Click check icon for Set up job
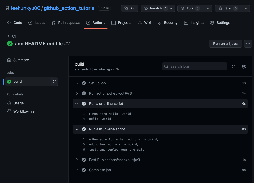This screenshot has width=254, height=183. pyautogui.click(x=84, y=83)
